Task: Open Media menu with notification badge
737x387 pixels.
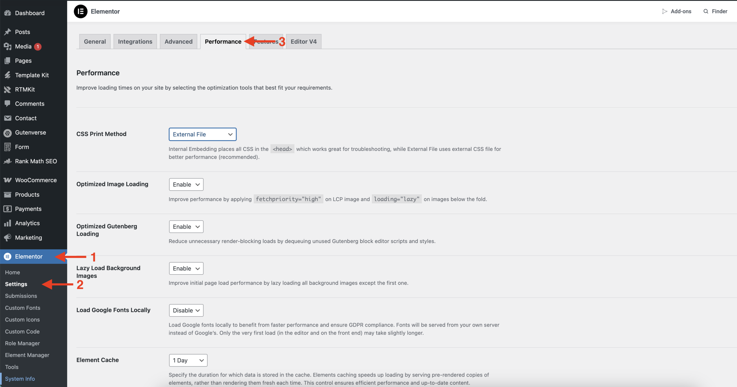Action: click(23, 46)
